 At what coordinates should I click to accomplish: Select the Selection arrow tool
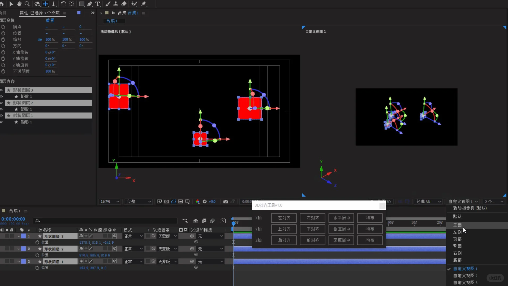pos(11,4)
